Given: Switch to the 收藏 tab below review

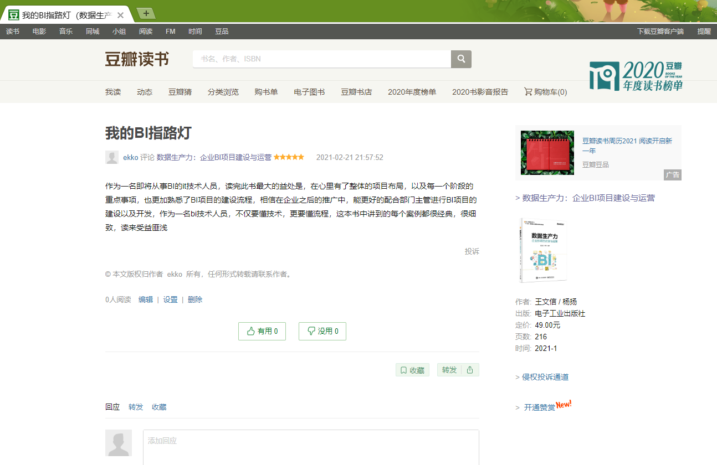Looking at the screenshot, I should (159, 407).
